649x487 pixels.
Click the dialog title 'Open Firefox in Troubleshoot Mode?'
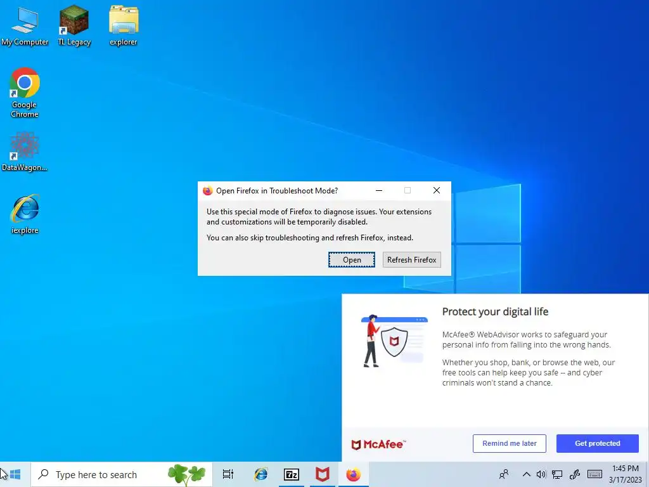click(277, 190)
